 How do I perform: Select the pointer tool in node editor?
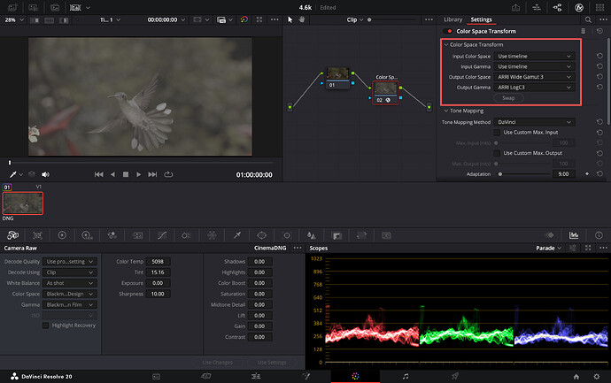tap(290, 19)
